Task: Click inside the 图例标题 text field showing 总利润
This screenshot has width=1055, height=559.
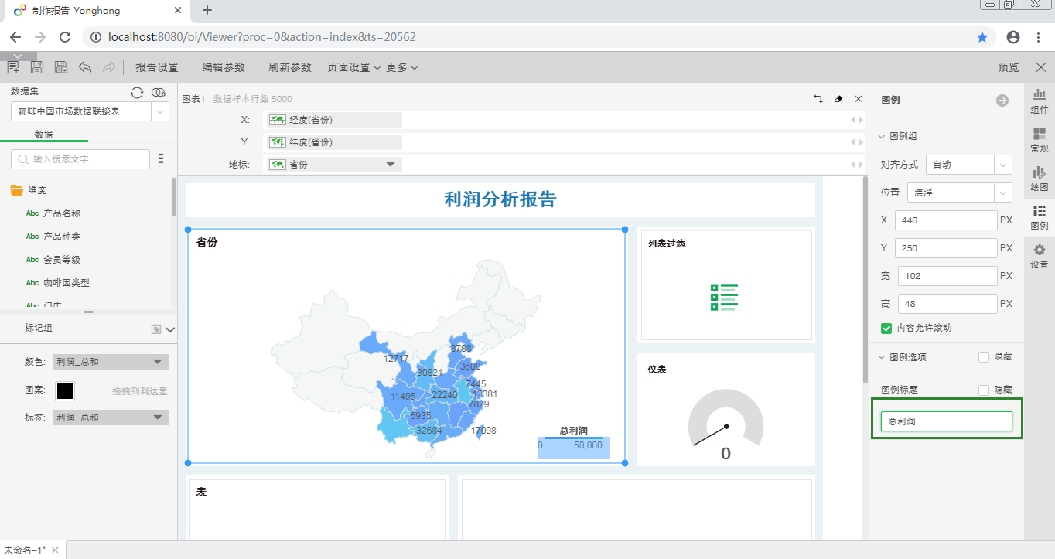Action: (x=945, y=421)
